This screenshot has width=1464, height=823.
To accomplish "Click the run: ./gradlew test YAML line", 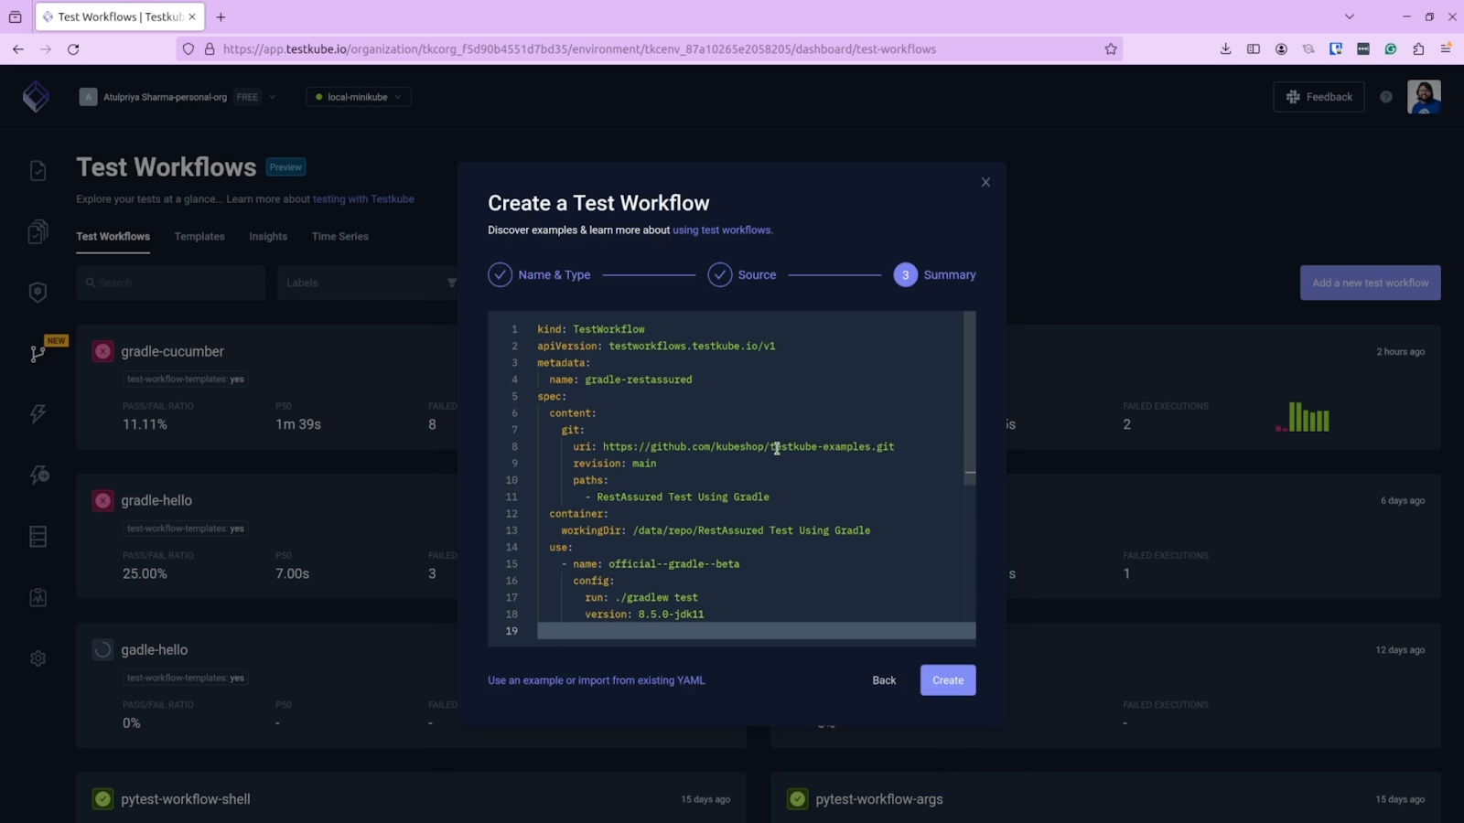I will (x=640, y=598).
